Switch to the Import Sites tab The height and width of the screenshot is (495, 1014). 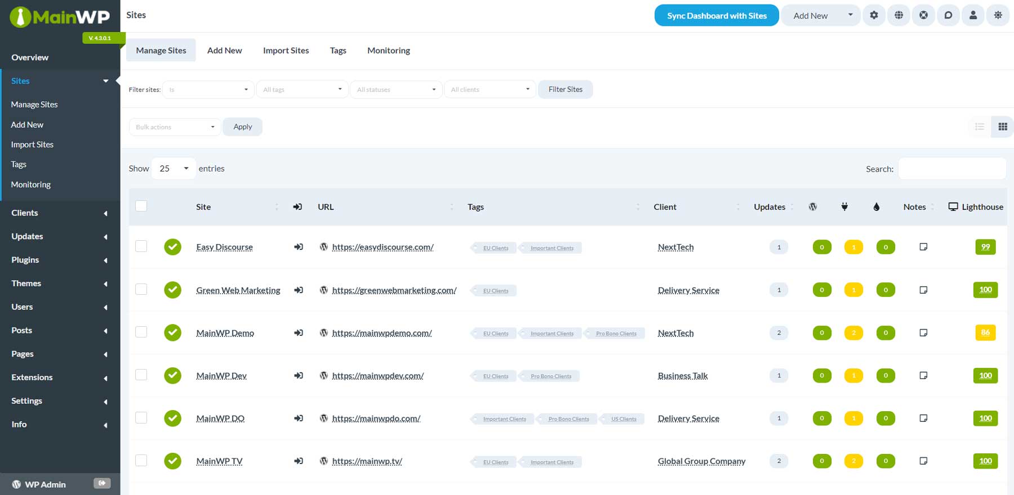[286, 51]
